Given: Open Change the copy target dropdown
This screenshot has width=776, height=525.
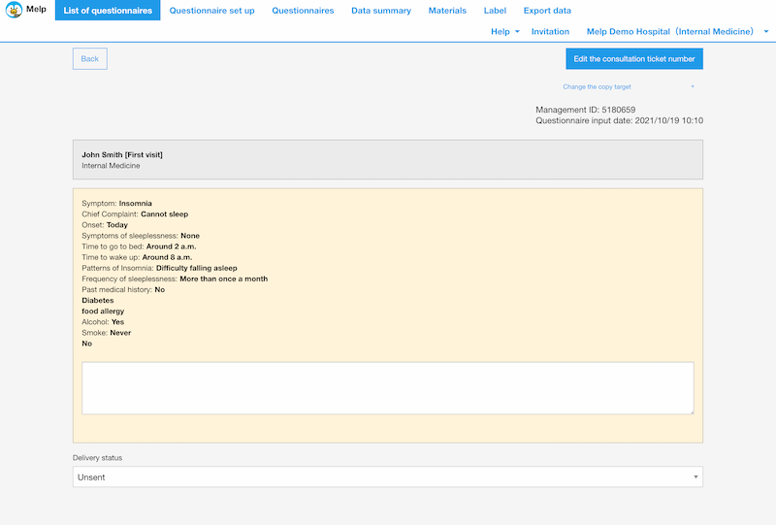Looking at the screenshot, I should tap(629, 86).
